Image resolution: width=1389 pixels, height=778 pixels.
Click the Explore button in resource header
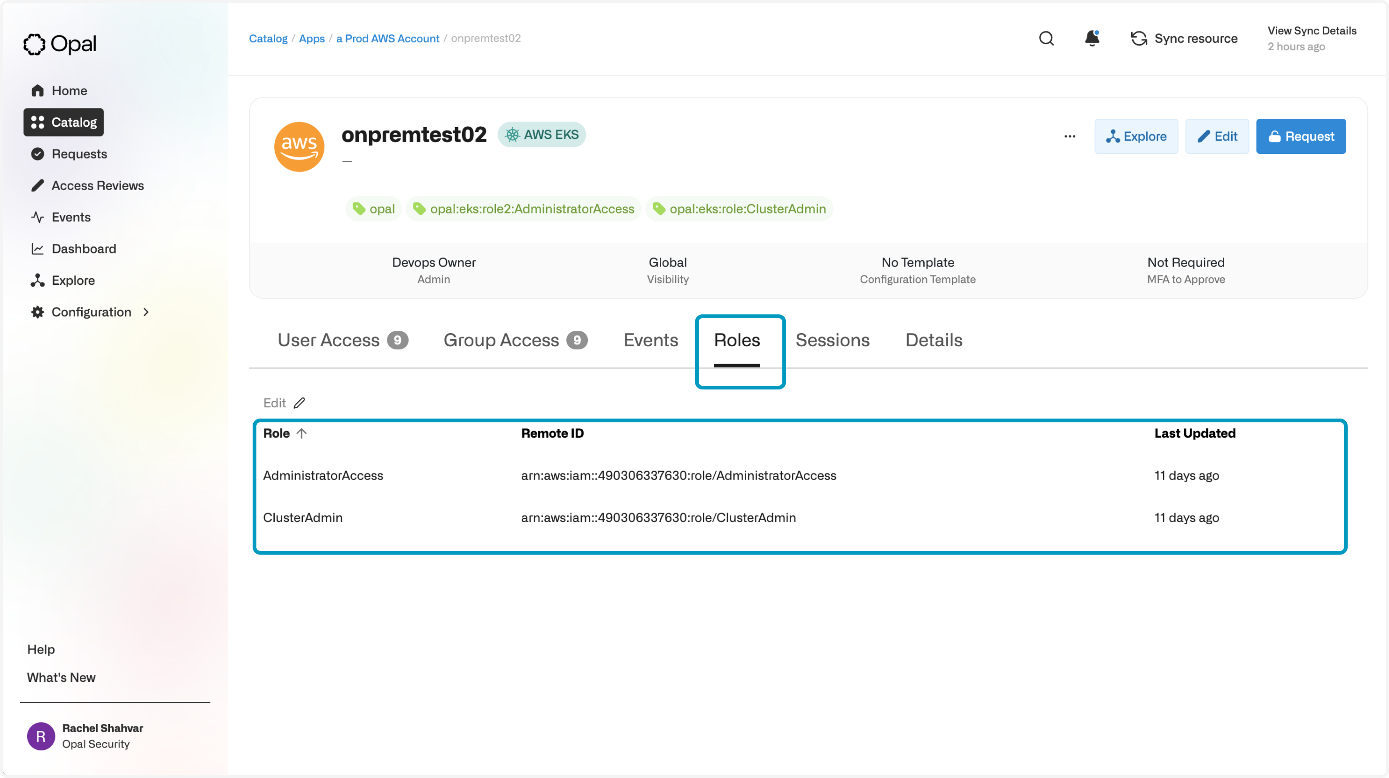coord(1135,136)
